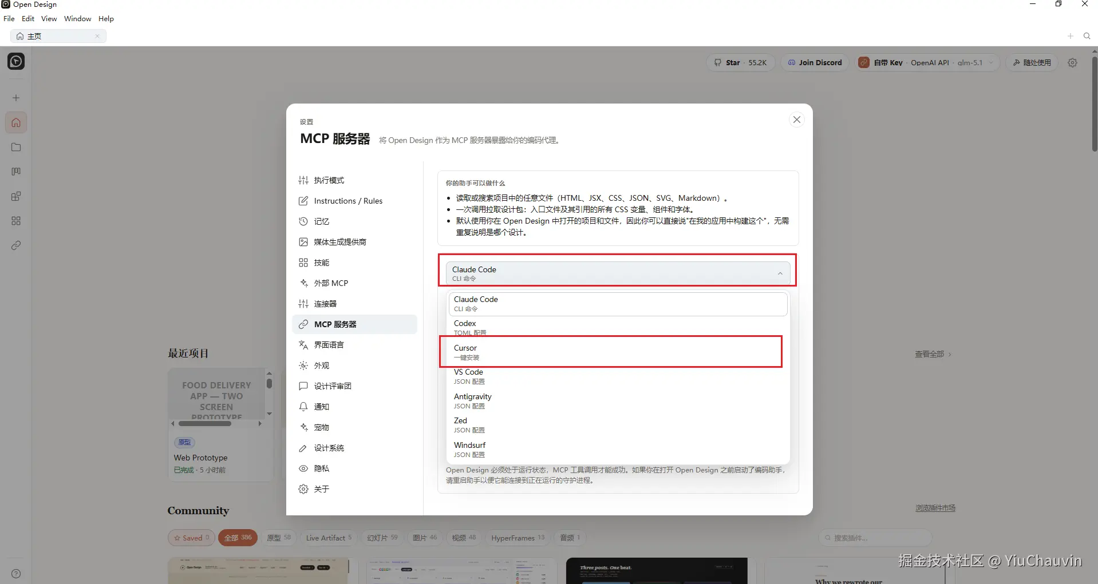Open the settings gear in the top bar

click(x=1073, y=63)
